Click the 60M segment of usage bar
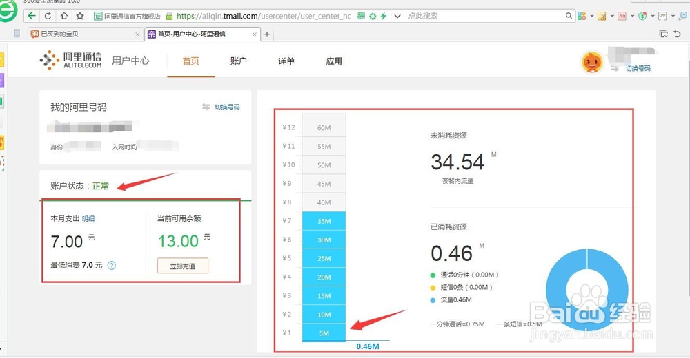The image size is (690, 358). pyautogui.click(x=324, y=128)
